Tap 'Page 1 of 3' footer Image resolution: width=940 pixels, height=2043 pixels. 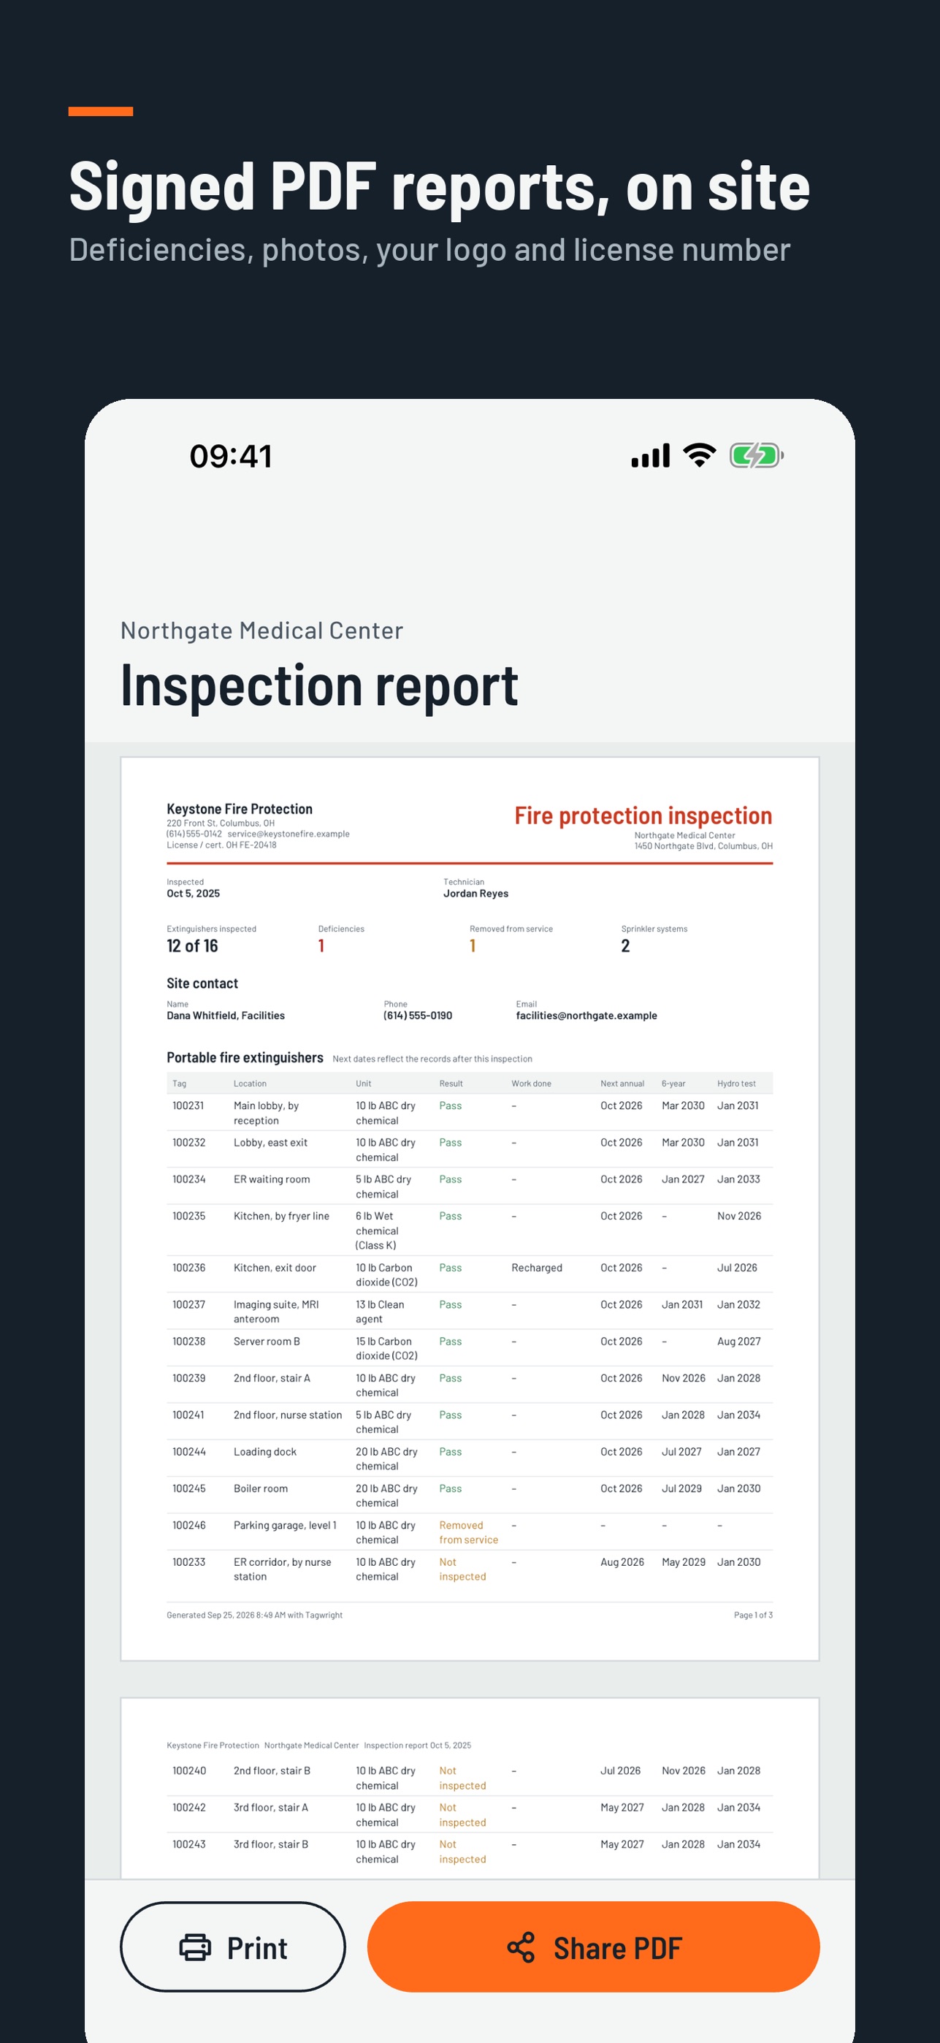[753, 1615]
